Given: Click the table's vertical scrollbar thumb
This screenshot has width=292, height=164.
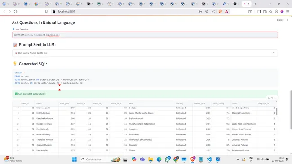Looking at the screenshot, I should [277, 111].
